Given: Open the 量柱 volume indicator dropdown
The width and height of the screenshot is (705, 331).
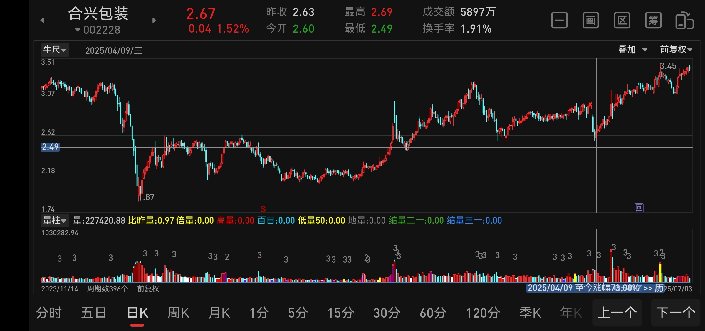Looking at the screenshot, I should pyautogui.click(x=55, y=220).
